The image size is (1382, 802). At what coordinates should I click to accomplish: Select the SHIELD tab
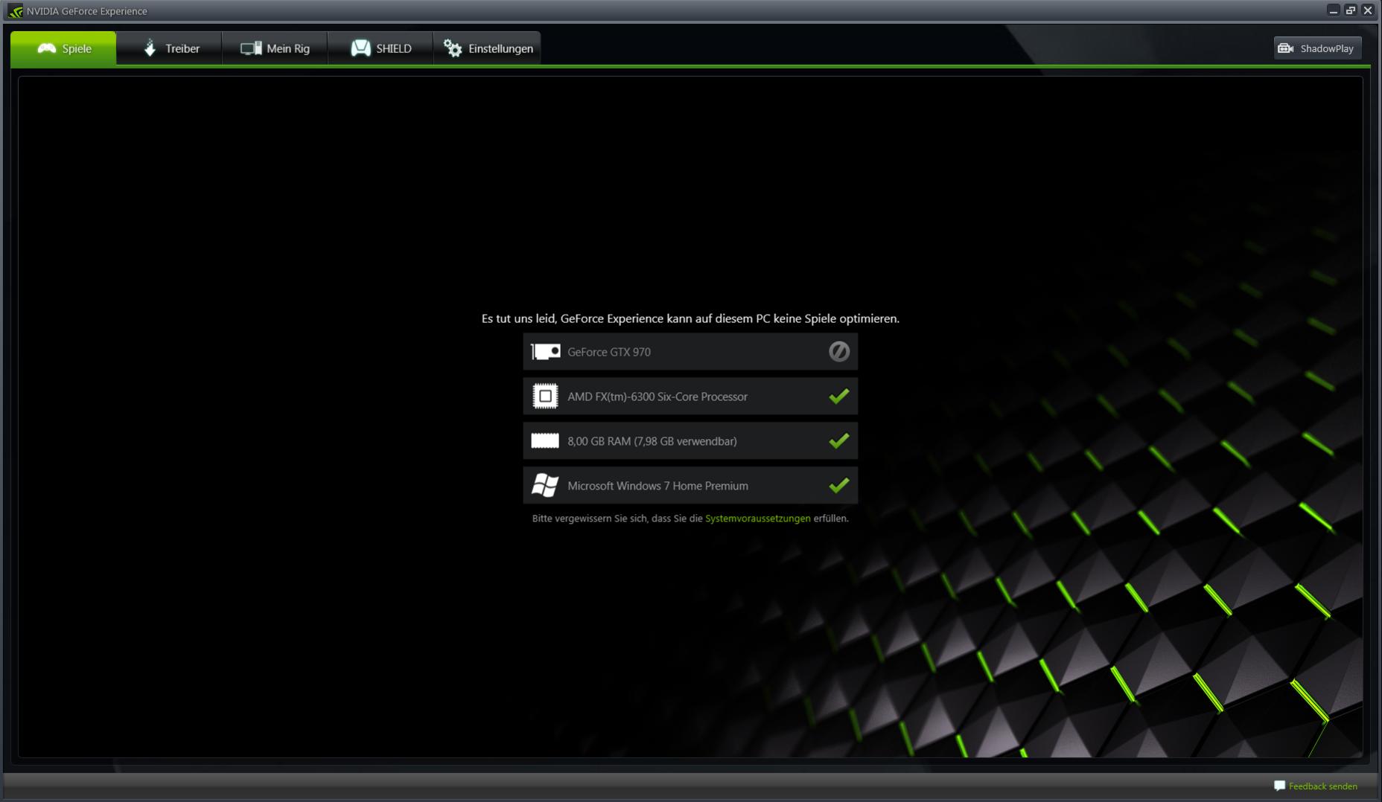coord(380,48)
